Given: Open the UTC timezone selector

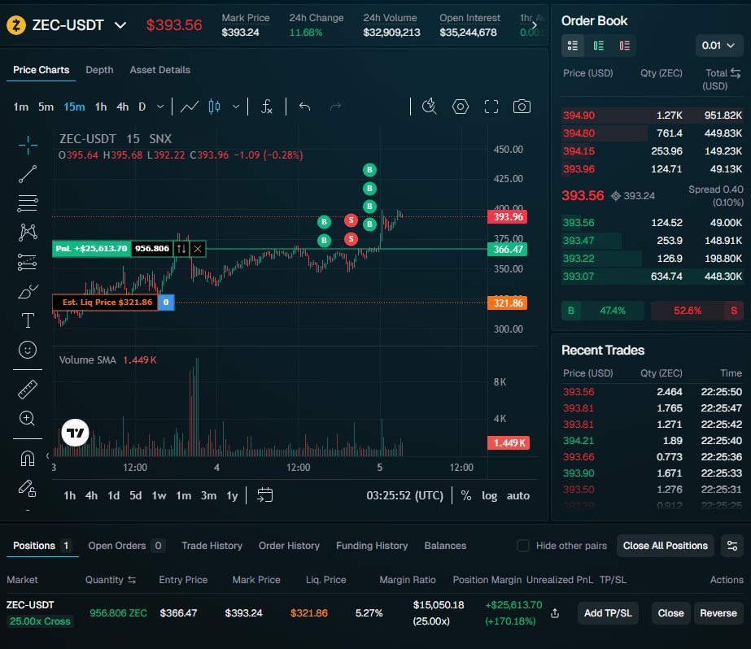Looking at the screenshot, I should point(404,495).
